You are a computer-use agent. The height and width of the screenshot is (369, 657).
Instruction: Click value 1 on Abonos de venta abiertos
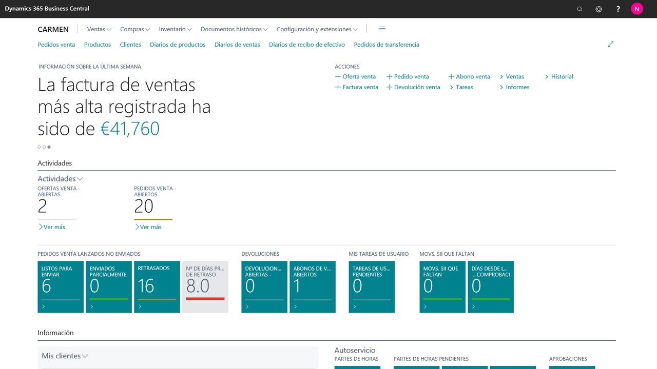point(297,286)
